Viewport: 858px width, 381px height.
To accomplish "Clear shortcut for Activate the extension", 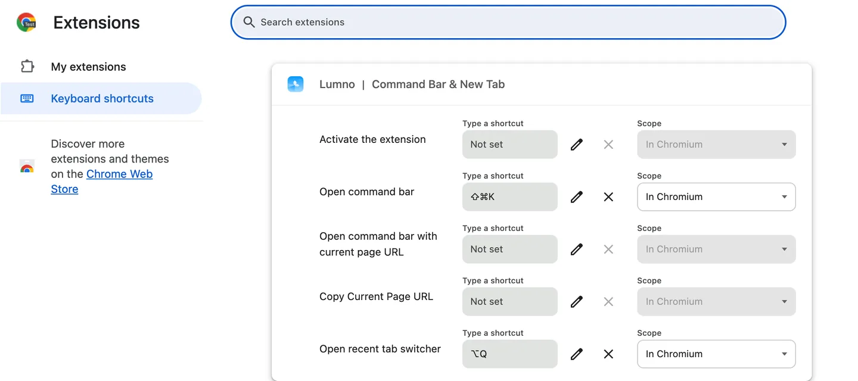I will (608, 144).
